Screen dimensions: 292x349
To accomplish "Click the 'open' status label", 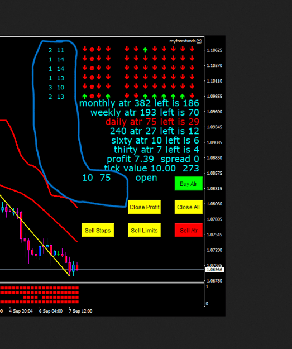I will pyautogui.click(x=146, y=178).
